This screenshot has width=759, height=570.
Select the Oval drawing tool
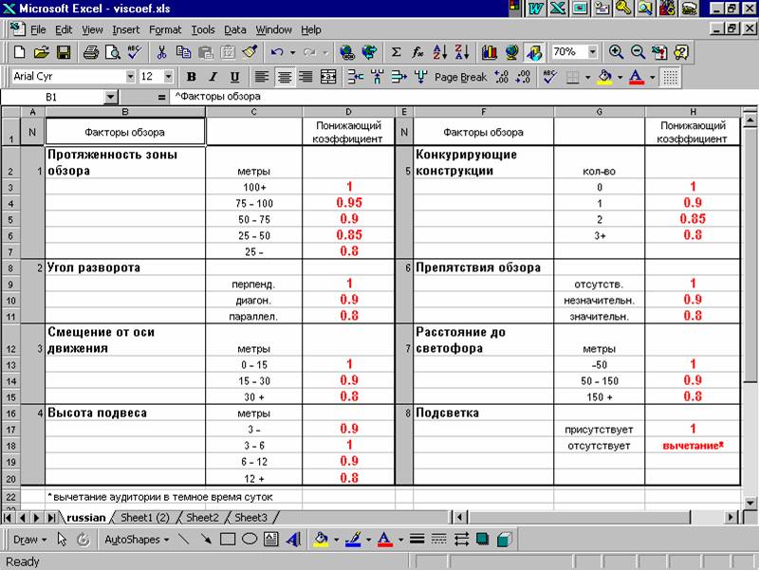pyautogui.click(x=250, y=540)
